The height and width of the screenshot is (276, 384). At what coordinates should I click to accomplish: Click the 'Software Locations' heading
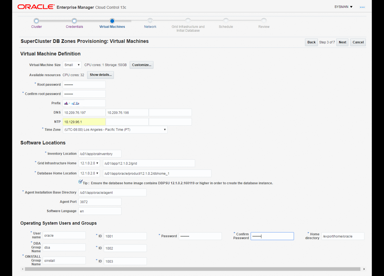[x=43, y=143]
